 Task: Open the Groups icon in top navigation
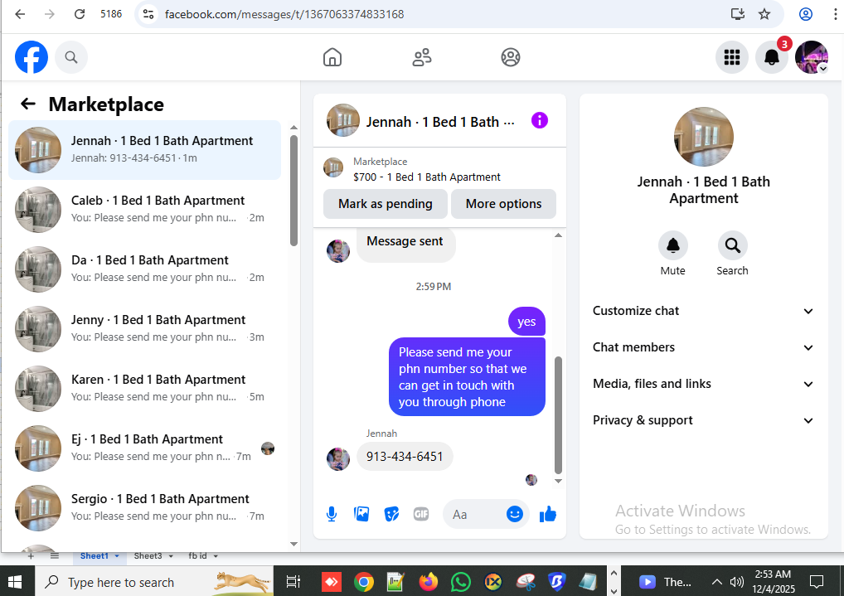point(510,57)
